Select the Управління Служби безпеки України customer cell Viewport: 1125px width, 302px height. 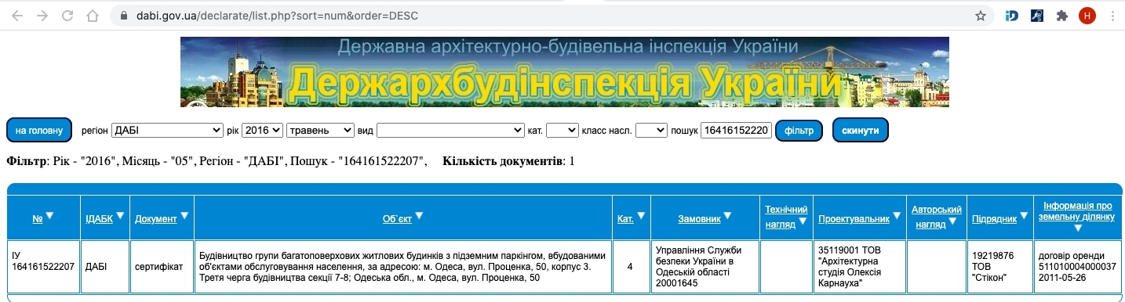pyautogui.click(x=704, y=267)
